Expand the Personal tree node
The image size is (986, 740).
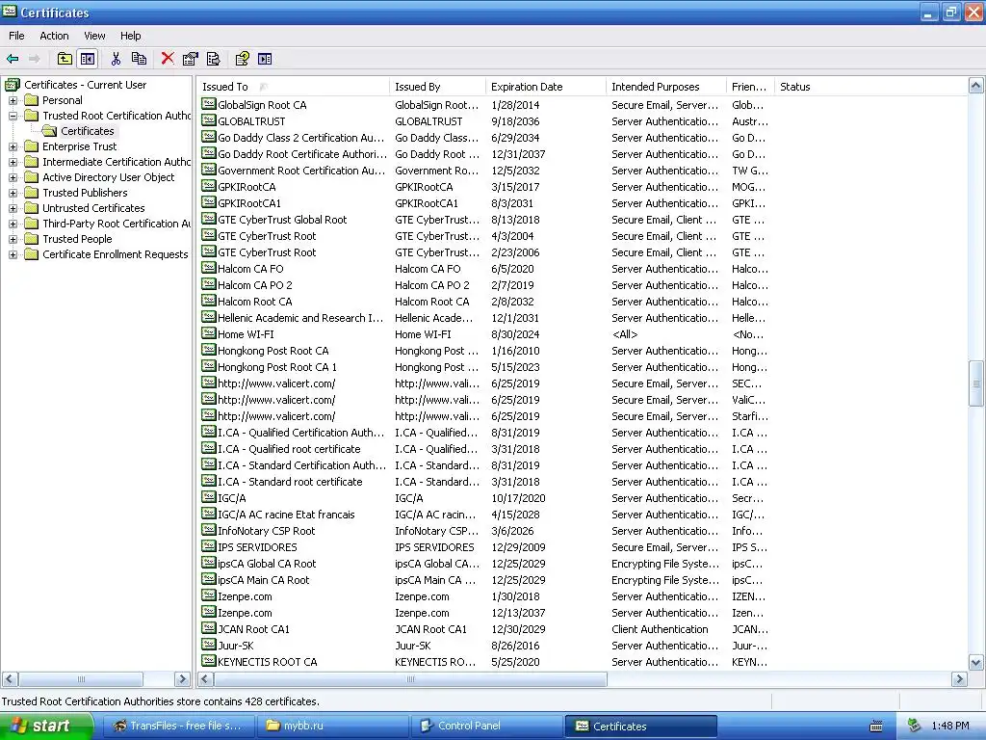coord(13,100)
